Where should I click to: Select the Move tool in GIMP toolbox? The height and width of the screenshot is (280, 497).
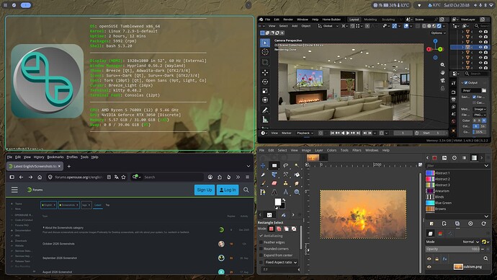click(x=263, y=165)
